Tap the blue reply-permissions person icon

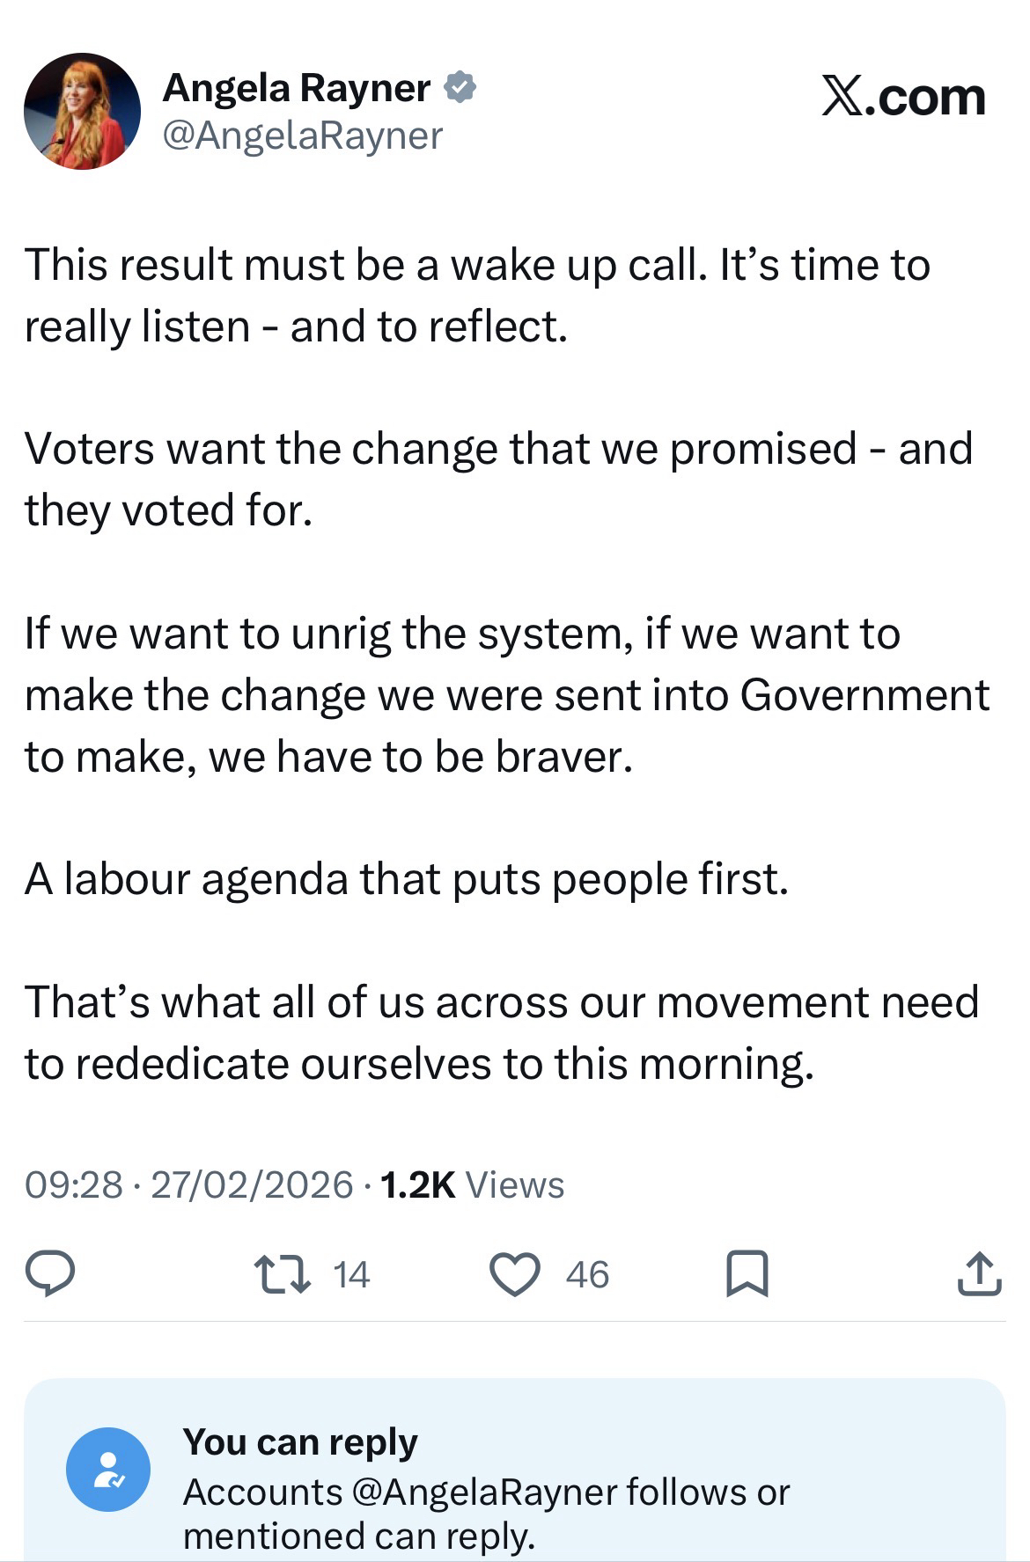[x=108, y=1469]
